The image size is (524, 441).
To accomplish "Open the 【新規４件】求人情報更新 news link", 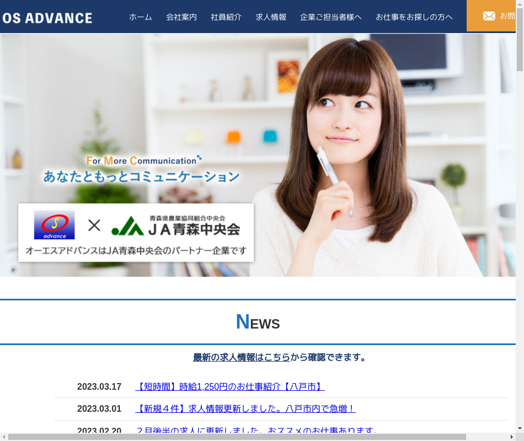I will click(x=245, y=408).
